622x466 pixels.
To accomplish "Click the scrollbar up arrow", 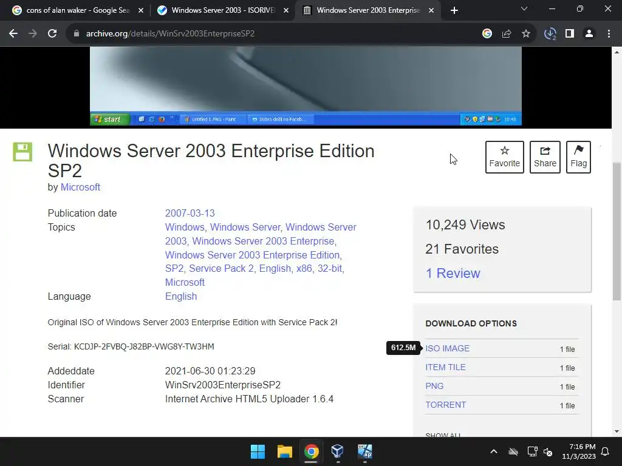I will pos(617,52).
